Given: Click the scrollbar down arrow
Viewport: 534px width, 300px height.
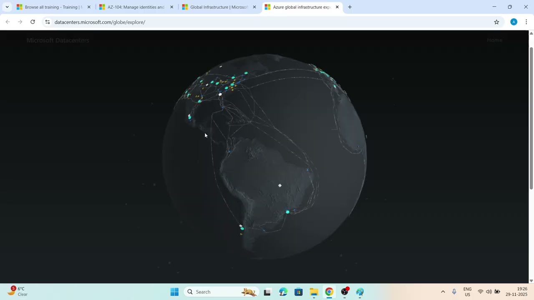Looking at the screenshot, I should click(531, 281).
